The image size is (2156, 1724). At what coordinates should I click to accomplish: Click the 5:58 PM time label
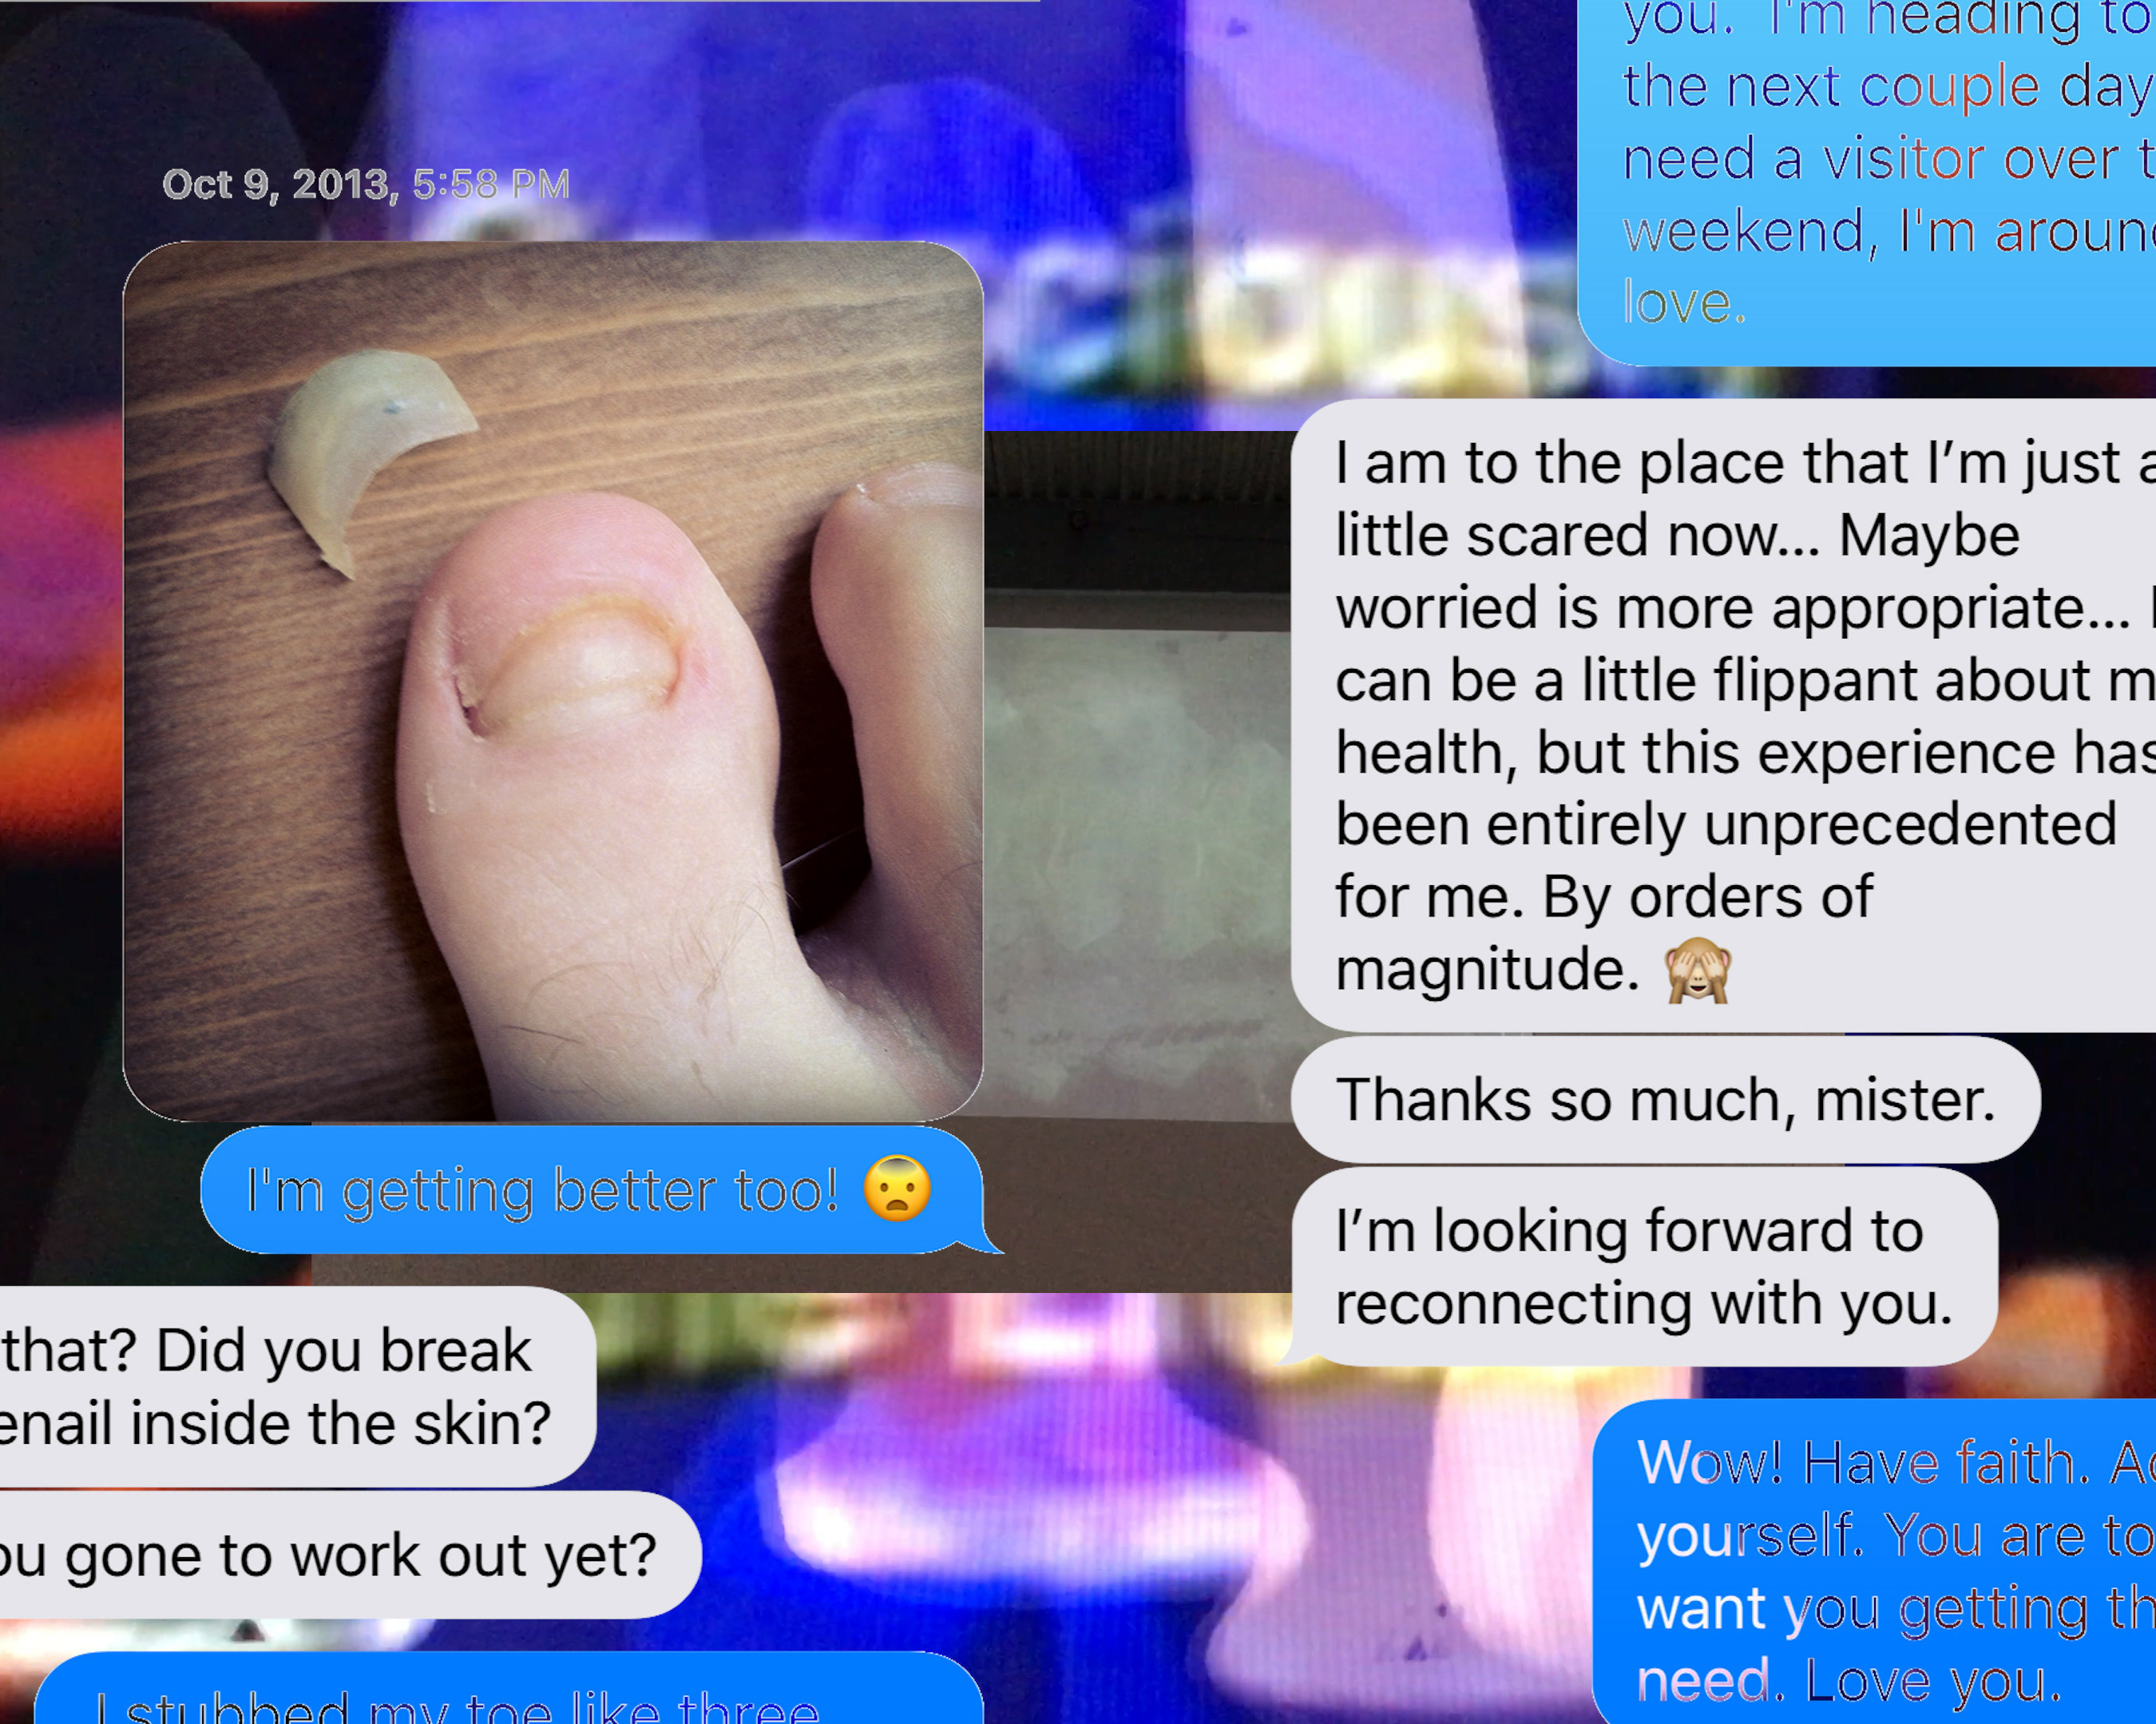[491, 184]
